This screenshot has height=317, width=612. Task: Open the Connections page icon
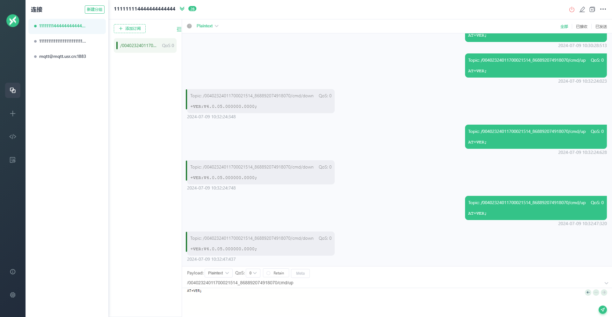point(13,90)
